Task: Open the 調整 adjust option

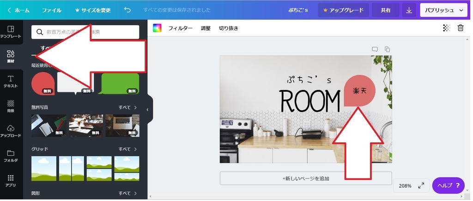Action: (206, 28)
